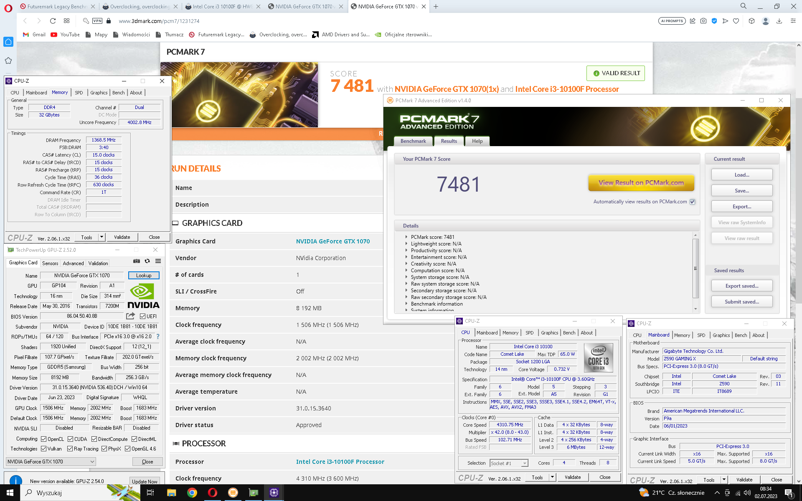Open Task View on the taskbar

150,493
